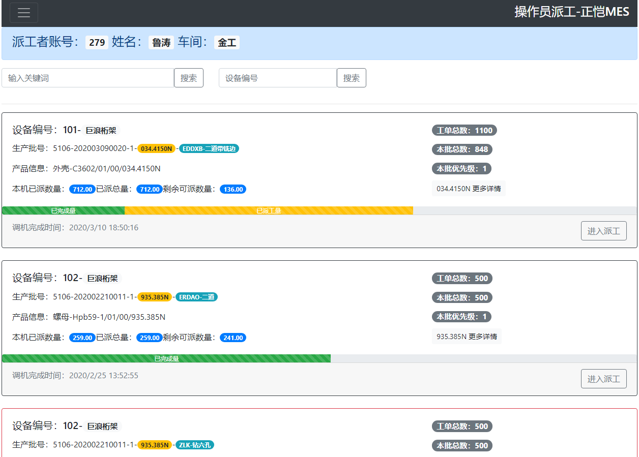Click 本批优先级: 1 badge in ERDAO-二道 card
The image size is (639, 457).
461,317
